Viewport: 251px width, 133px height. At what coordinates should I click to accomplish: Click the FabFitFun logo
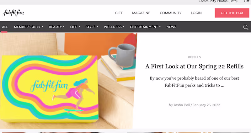coord(13,13)
